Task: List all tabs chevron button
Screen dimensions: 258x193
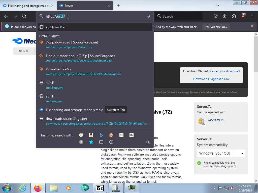Action: pyautogui.click(x=217, y=6)
